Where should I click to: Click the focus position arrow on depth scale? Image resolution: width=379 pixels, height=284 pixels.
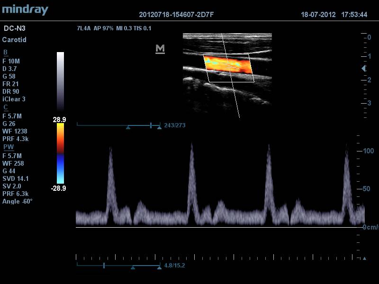coord(363,69)
